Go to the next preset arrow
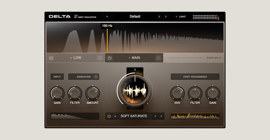 [166, 16]
